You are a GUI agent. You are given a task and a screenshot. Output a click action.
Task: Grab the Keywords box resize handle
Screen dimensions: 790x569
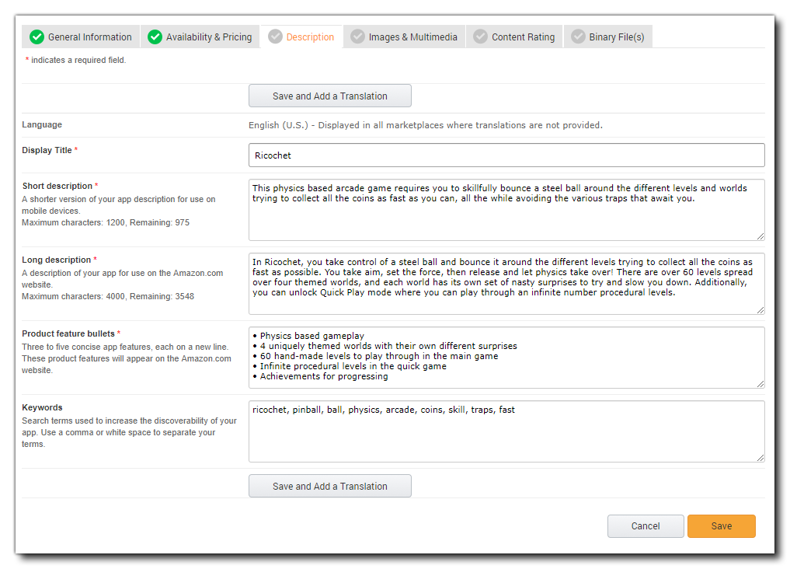760,457
